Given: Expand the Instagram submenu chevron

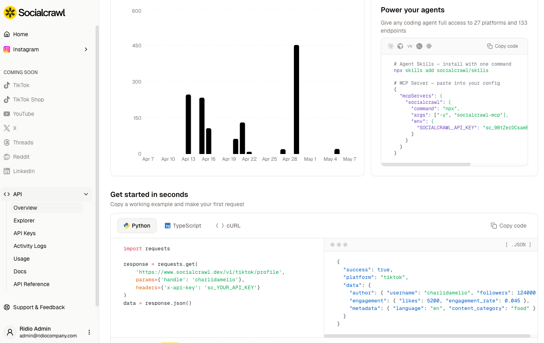Looking at the screenshot, I should [86, 49].
